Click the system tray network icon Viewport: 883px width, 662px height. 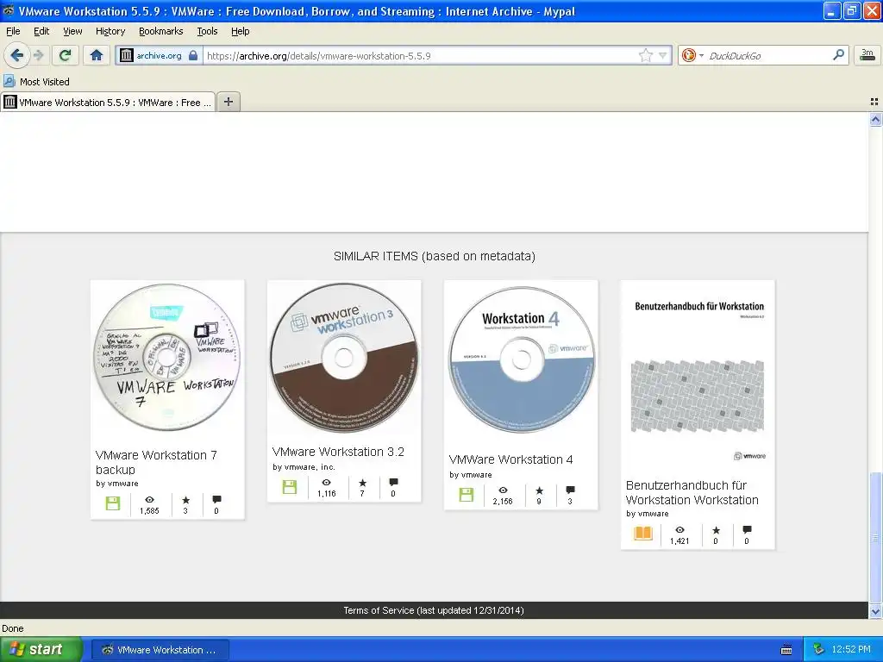(x=819, y=650)
